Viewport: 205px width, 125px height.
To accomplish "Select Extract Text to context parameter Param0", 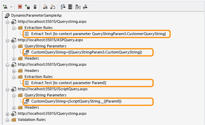I will pyautogui.click(x=69, y=83).
